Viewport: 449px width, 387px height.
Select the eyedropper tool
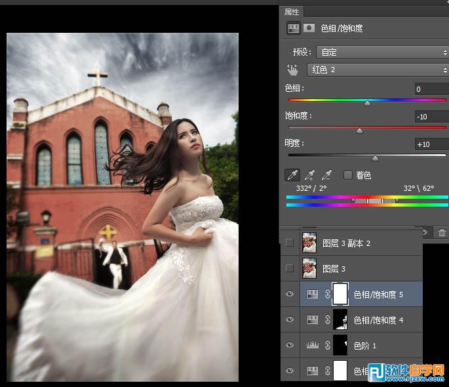(x=292, y=175)
